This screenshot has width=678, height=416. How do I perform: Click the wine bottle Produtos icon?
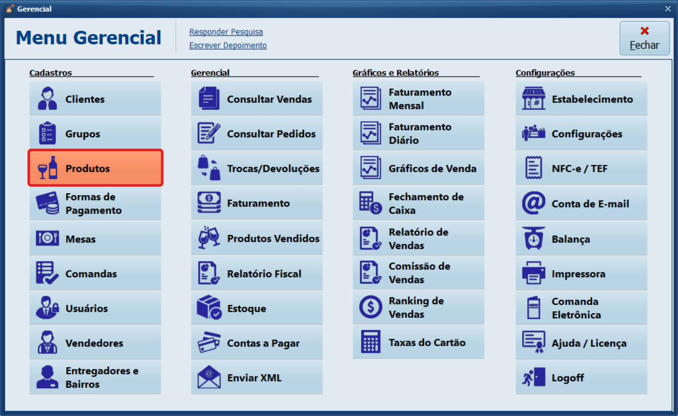[48, 168]
